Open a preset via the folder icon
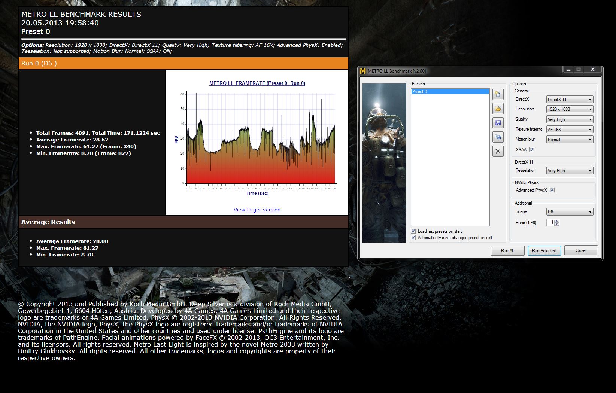The width and height of the screenshot is (616, 393). (x=498, y=109)
